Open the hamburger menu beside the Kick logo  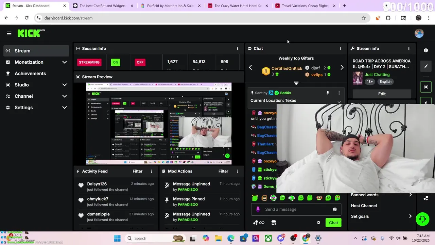pos(9,33)
